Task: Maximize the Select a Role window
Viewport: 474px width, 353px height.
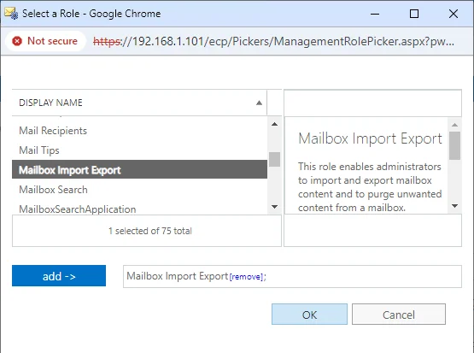Action: pos(414,14)
